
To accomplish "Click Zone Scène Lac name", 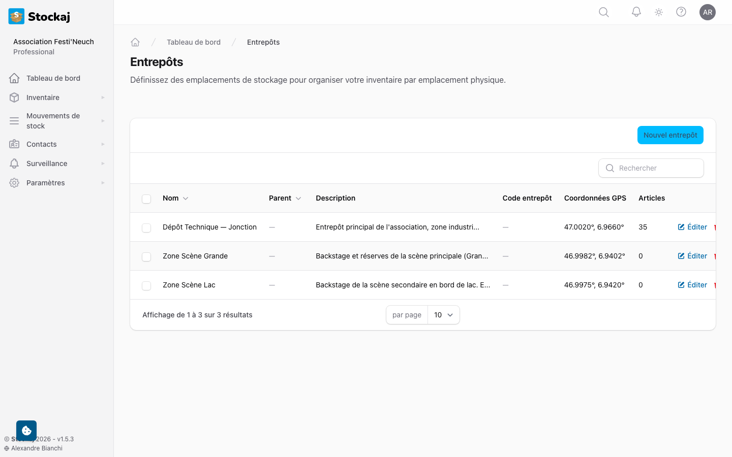I will 189,285.
